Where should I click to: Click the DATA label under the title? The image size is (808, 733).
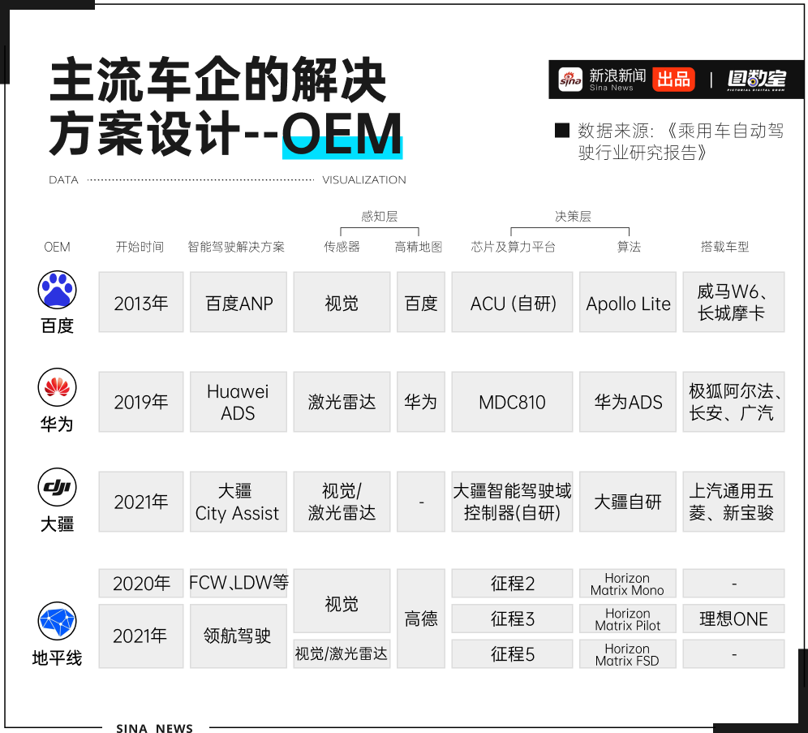[x=63, y=180]
